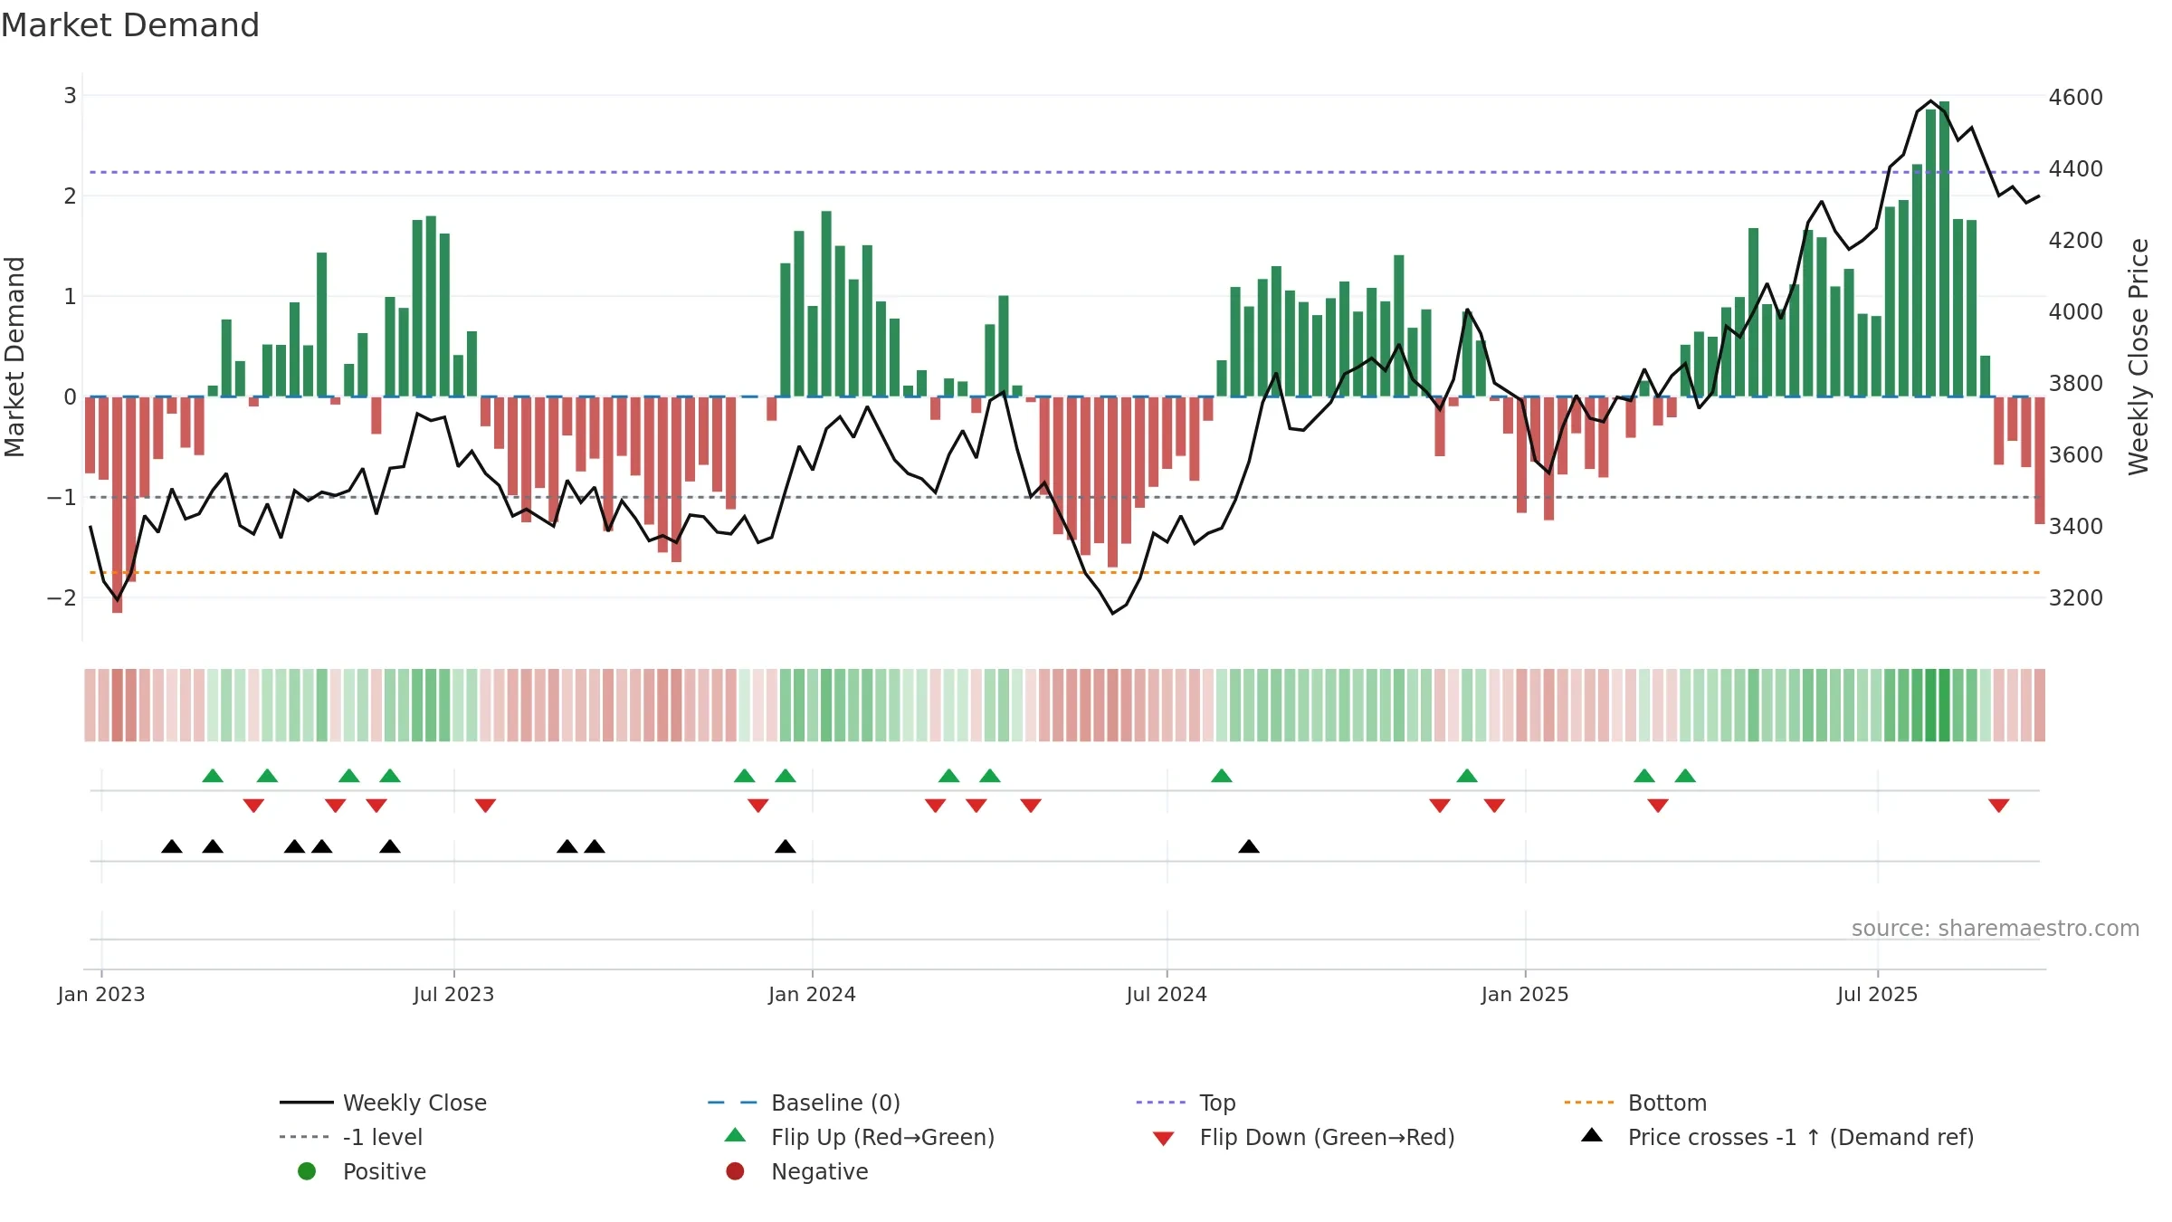2172x1222 pixels.
Task: Toggle the -1 level legend entry
Action: (351, 1137)
